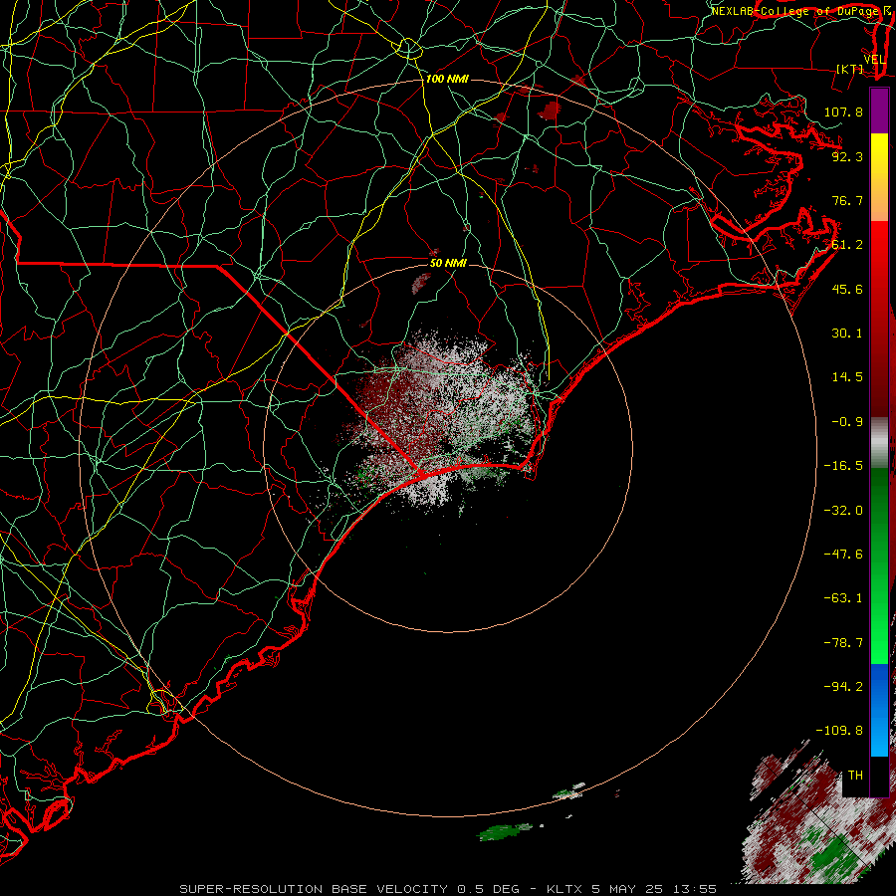Screen dimensions: 896x896
Task: Select the 107.8 value on the velocity scale
Action: click(843, 112)
